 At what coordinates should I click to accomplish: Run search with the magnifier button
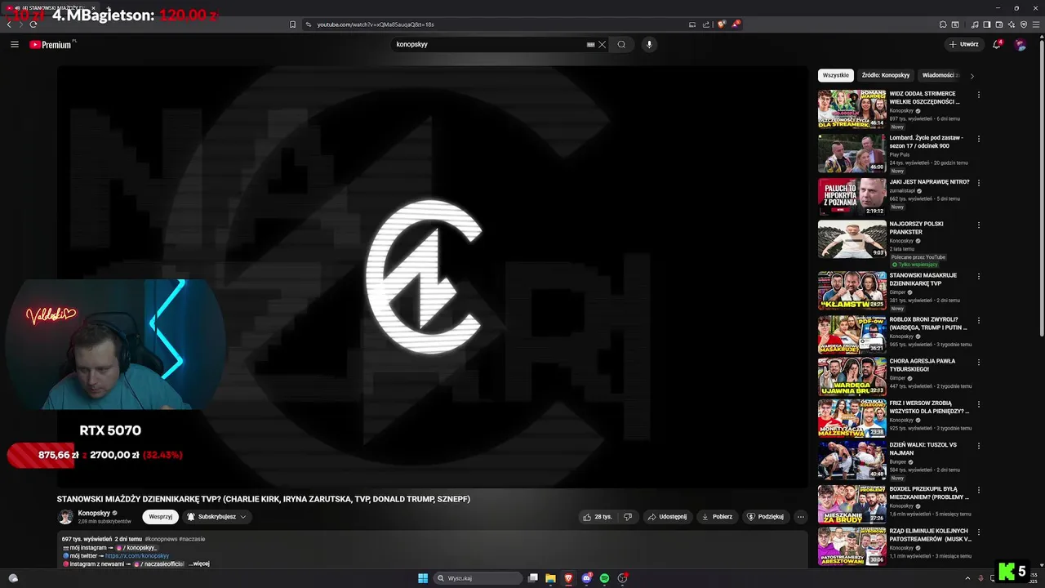click(x=621, y=44)
